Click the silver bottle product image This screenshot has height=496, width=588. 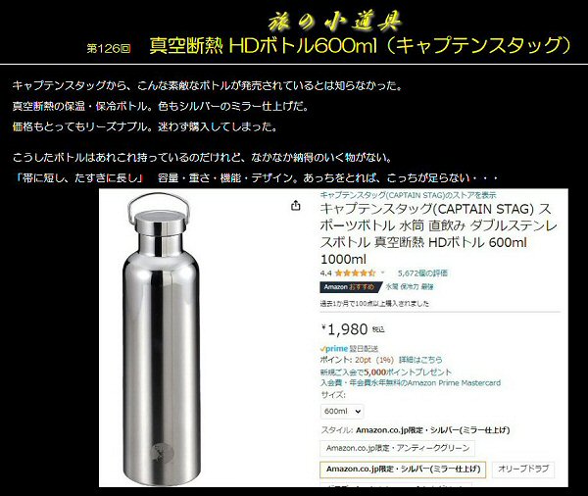coord(161,339)
